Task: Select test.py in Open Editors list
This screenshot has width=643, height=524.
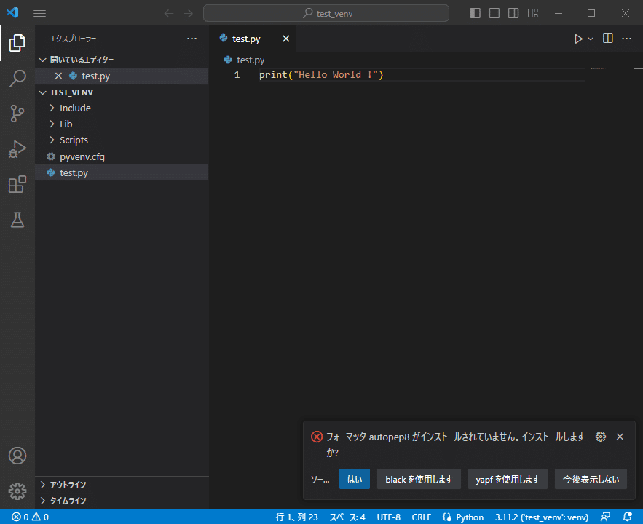Action: pos(122,76)
